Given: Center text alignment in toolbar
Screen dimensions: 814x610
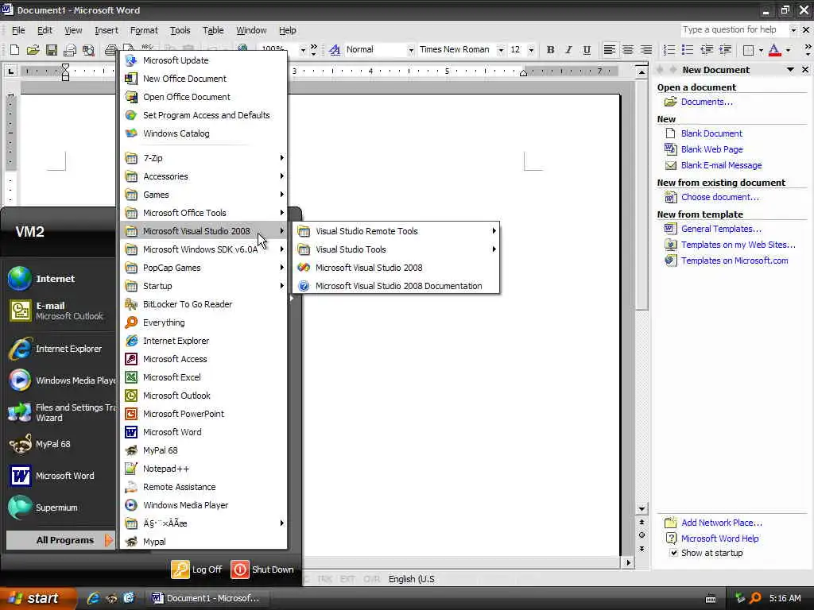Looking at the screenshot, I should click(628, 50).
